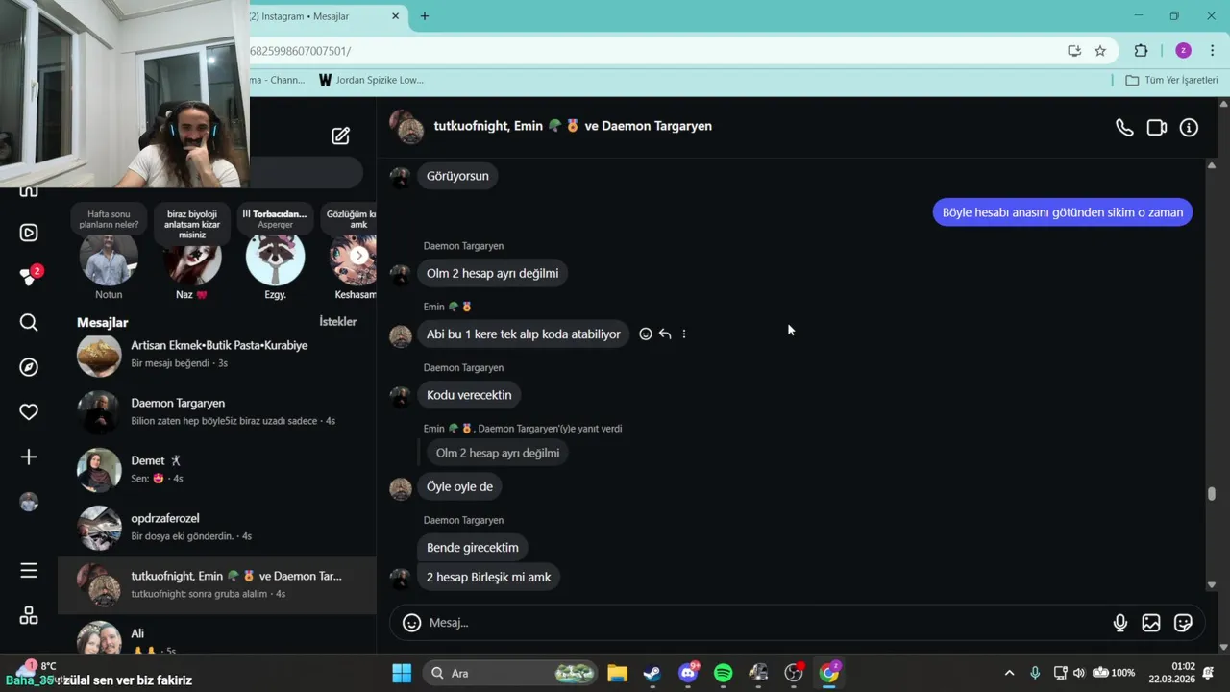Click the Mesaj... text input field
Viewport: 1230px width, 692px height.
764,623
